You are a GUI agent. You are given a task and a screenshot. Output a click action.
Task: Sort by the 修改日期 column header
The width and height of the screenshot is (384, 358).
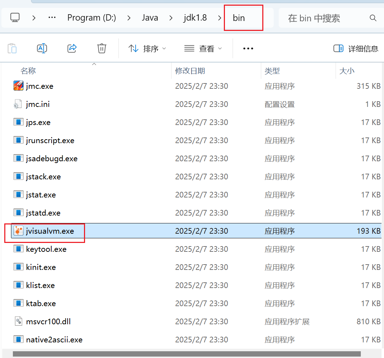190,71
